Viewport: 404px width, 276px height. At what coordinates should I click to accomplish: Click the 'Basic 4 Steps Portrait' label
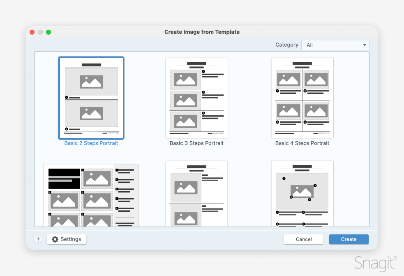(302, 143)
